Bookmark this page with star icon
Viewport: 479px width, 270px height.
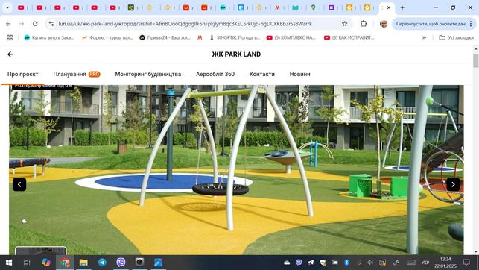(345, 24)
